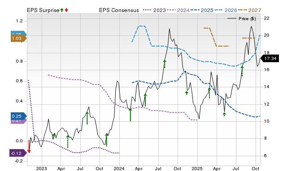Click the 22 label on the price axis
This screenshot has width=287, height=171.
[x=267, y=18]
